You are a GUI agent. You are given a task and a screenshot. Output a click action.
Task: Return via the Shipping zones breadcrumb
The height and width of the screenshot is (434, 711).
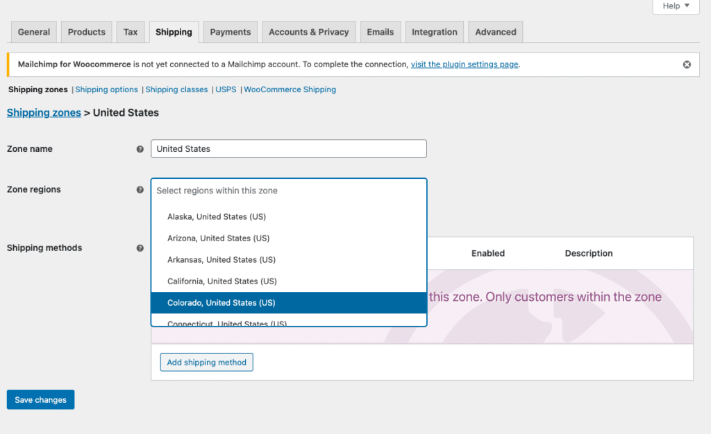[44, 112]
